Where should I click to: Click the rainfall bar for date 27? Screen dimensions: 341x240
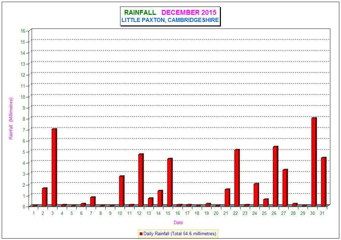pos(285,188)
